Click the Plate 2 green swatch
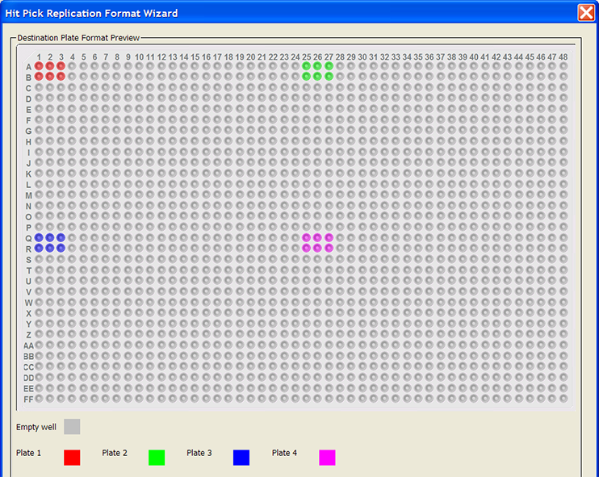The width and height of the screenshot is (599, 477). point(157,458)
